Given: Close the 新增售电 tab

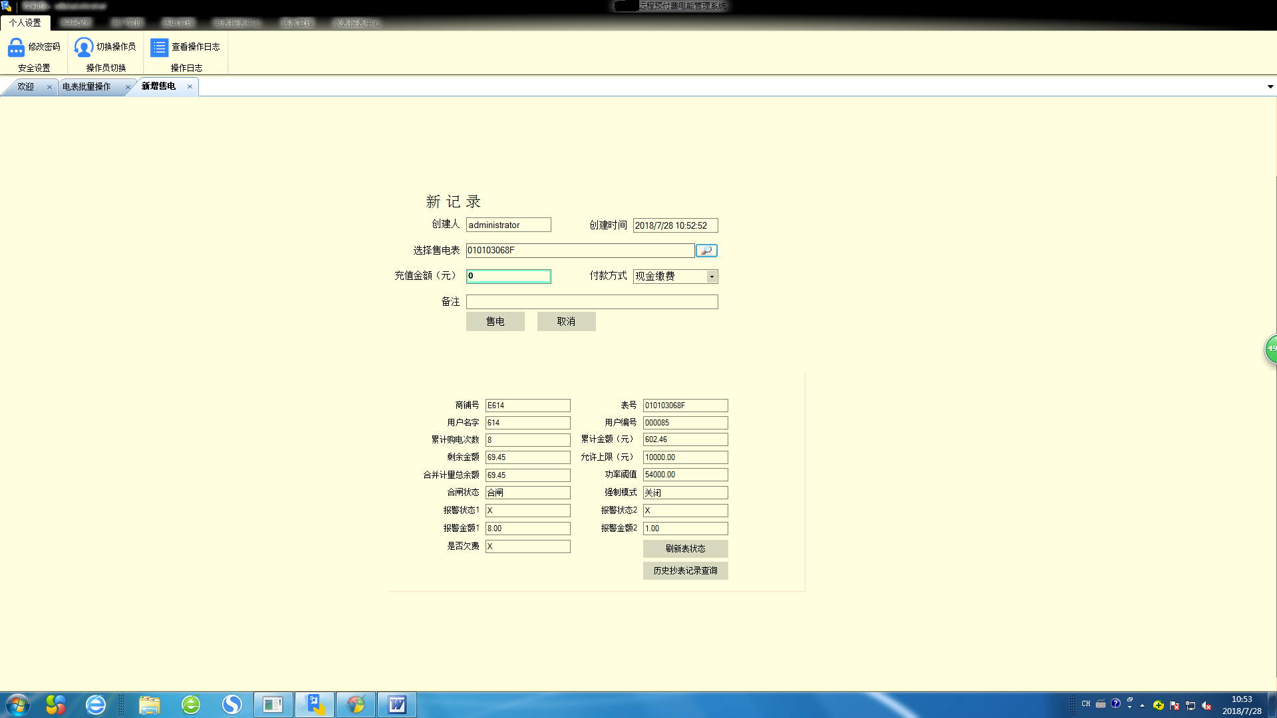Looking at the screenshot, I should click(x=190, y=86).
